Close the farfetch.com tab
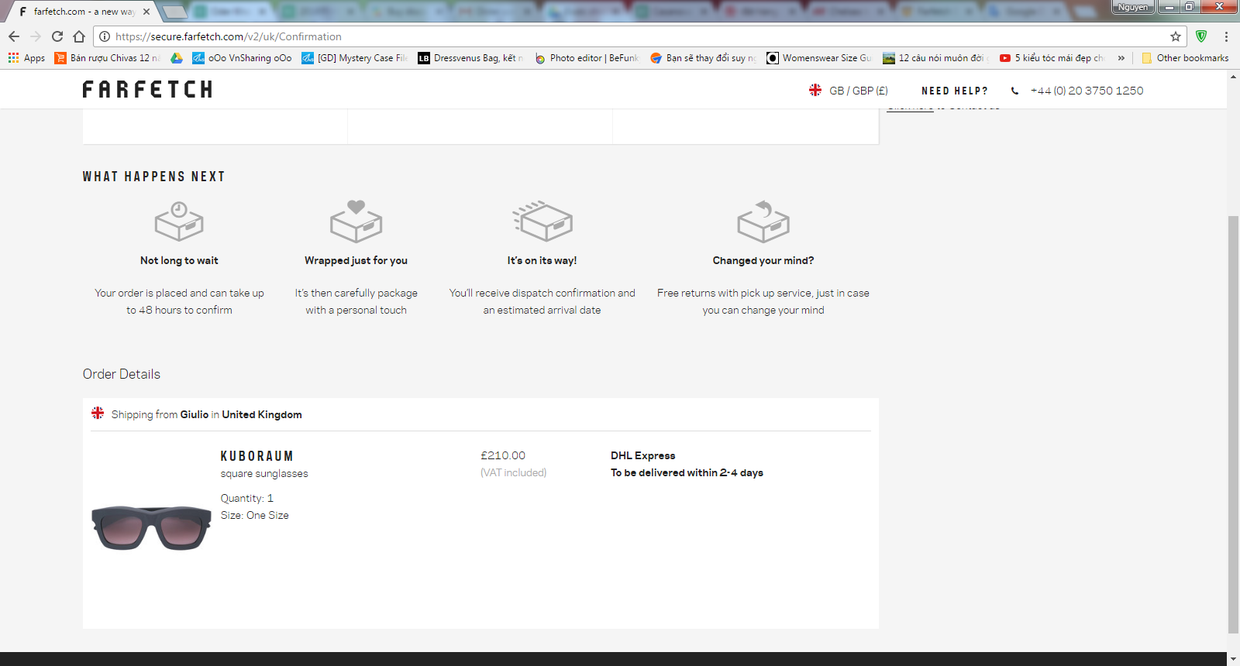This screenshot has height=666, width=1240. (146, 12)
